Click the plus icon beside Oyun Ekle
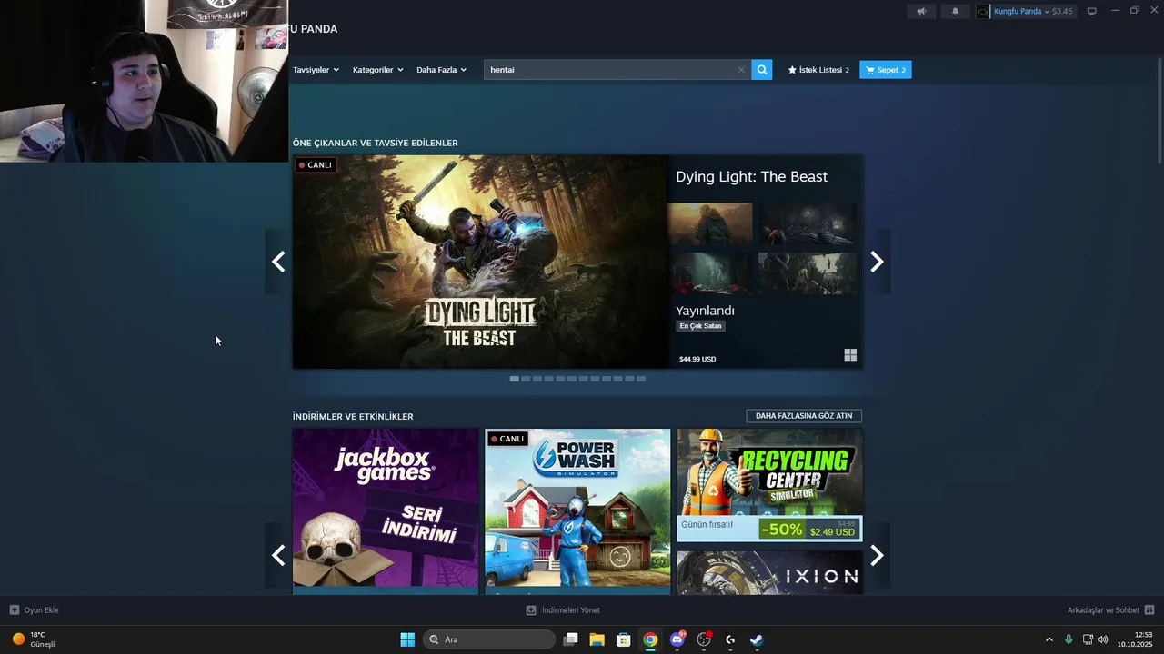 (x=14, y=609)
